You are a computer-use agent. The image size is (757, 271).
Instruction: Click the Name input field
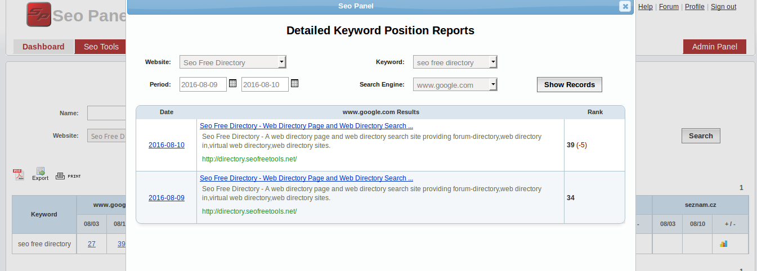(107, 113)
